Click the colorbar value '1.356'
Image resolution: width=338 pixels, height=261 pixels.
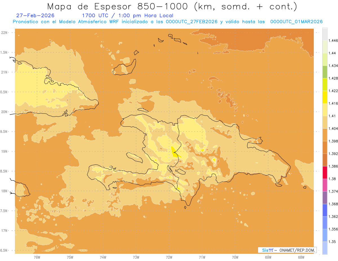point(334,229)
